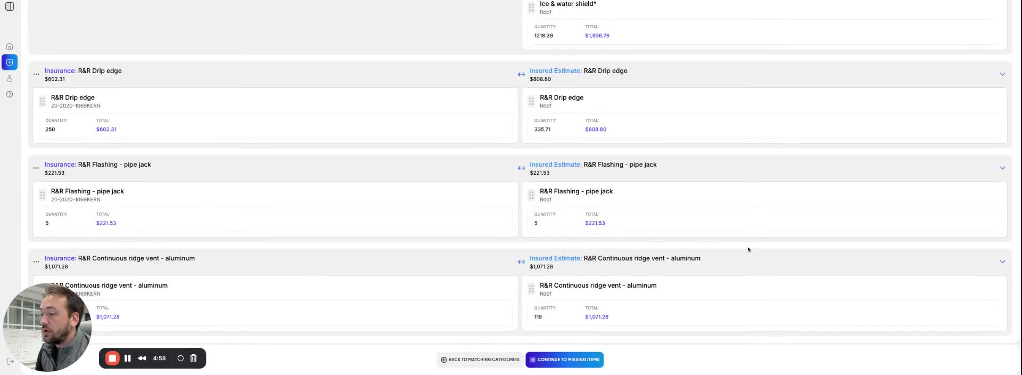Click the $808.80 total in Roof Drip edge card
This screenshot has width=1022, height=375.
tap(596, 129)
